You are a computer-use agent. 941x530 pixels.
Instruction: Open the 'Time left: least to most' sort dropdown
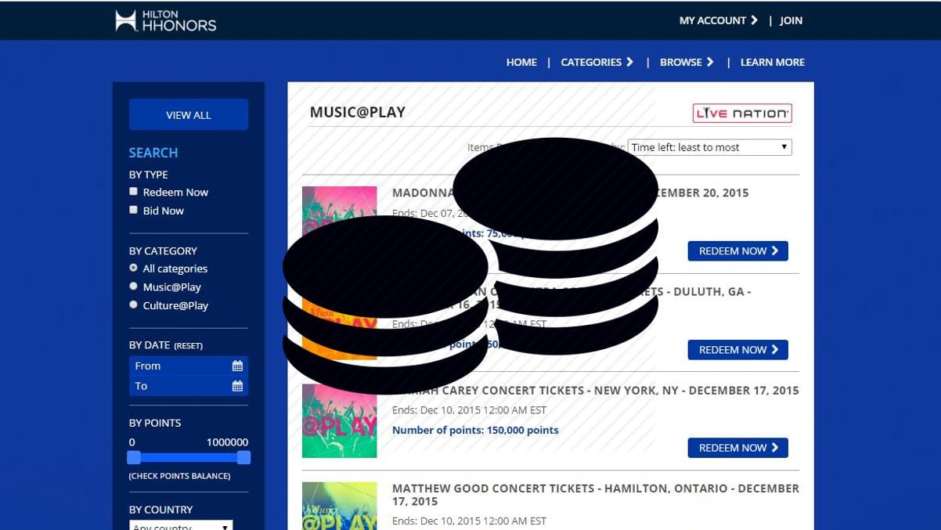[x=710, y=147]
